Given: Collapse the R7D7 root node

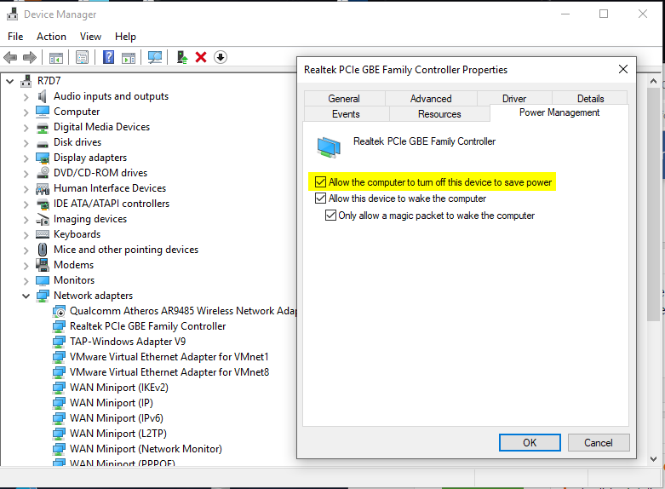Looking at the screenshot, I should tap(9, 81).
